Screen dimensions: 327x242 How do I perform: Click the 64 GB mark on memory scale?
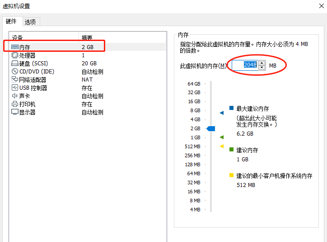click(x=194, y=84)
